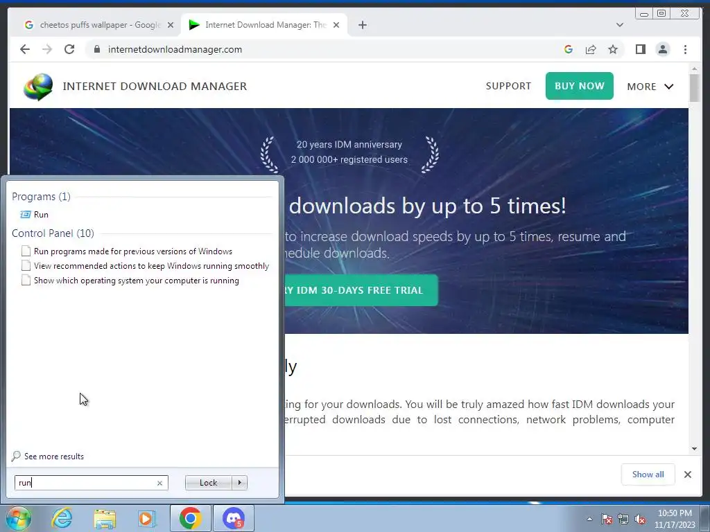The height and width of the screenshot is (532, 710).
Task: Open clock showing 10:50 PM
Action: (675, 519)
